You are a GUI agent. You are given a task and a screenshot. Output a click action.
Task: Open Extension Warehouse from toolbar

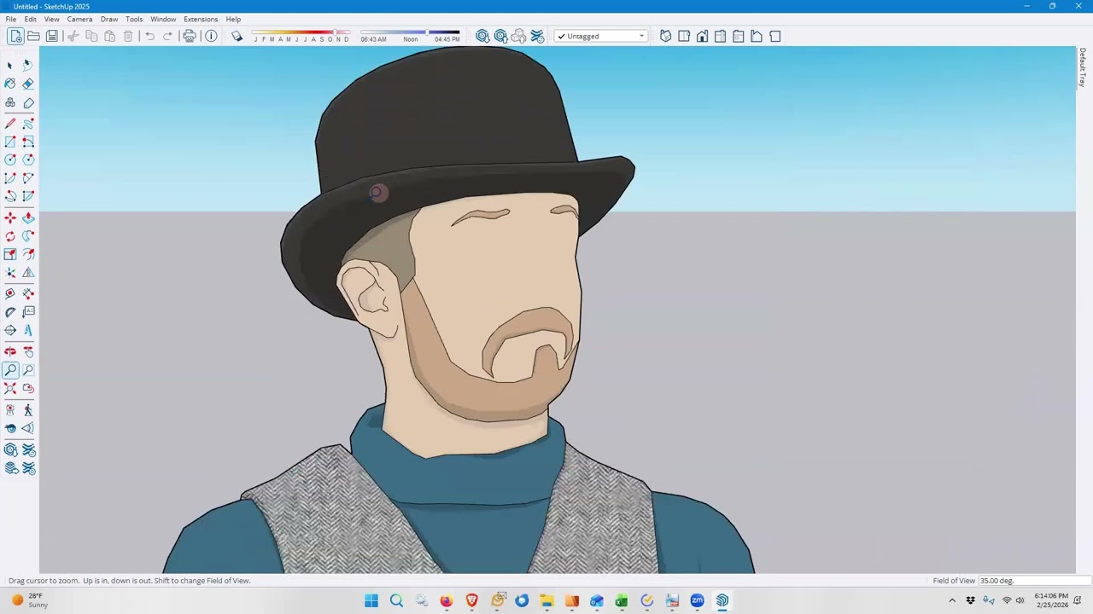pyautogui.click(x=537, y=36)
